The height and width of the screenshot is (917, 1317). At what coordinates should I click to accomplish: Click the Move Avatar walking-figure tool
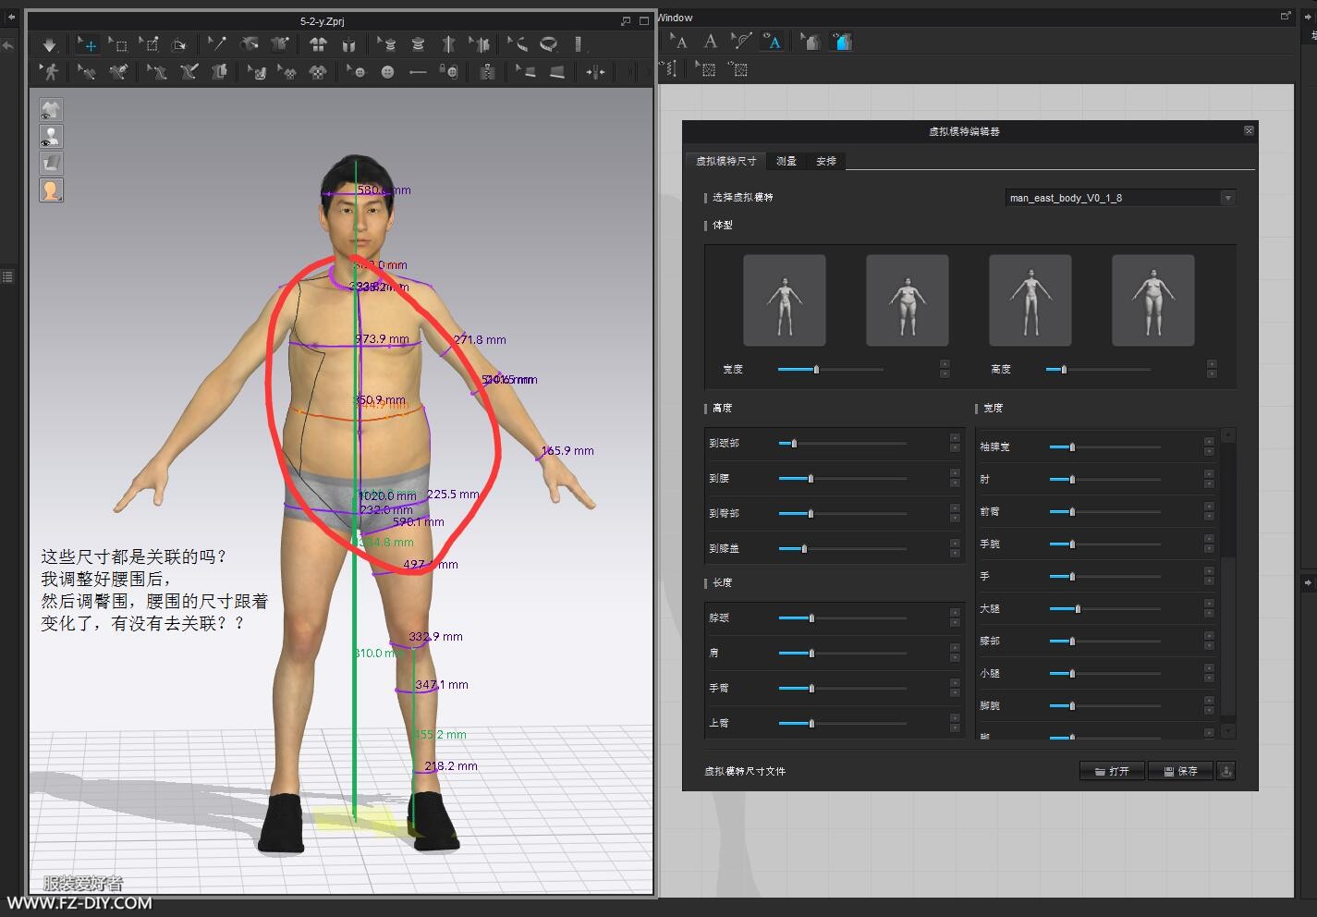pyautogui.click(x=50, y=71)
